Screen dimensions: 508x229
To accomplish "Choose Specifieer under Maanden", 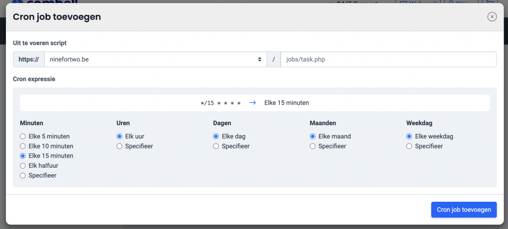I will 313,146.
